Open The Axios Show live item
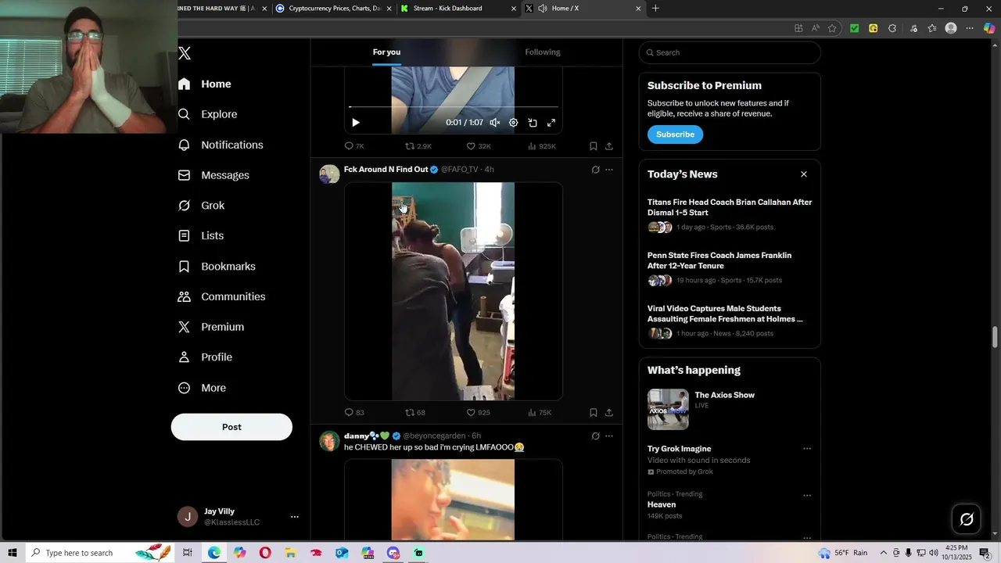This screenshot has height=563, width=1001. pos(730,409)
